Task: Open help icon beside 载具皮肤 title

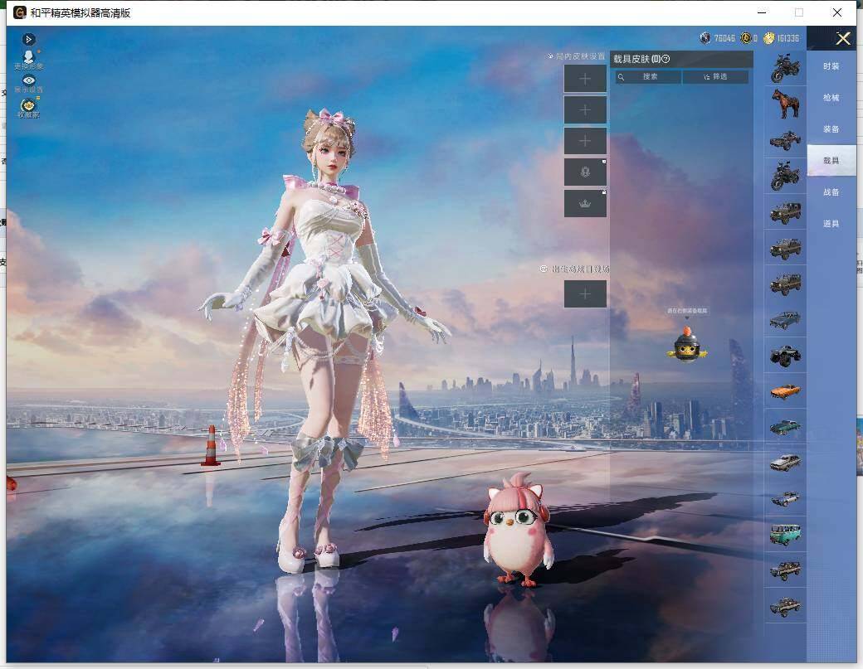Action: [666, 59]
